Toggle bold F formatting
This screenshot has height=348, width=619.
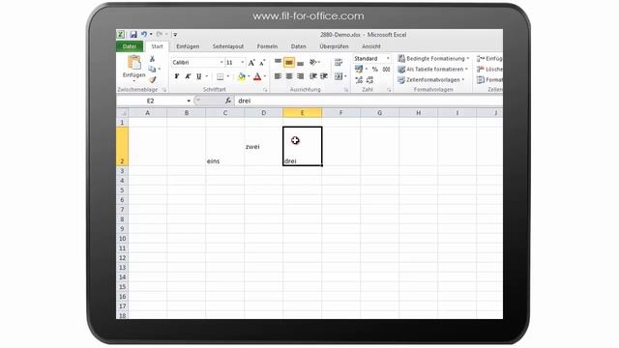[x=176, y=76]
